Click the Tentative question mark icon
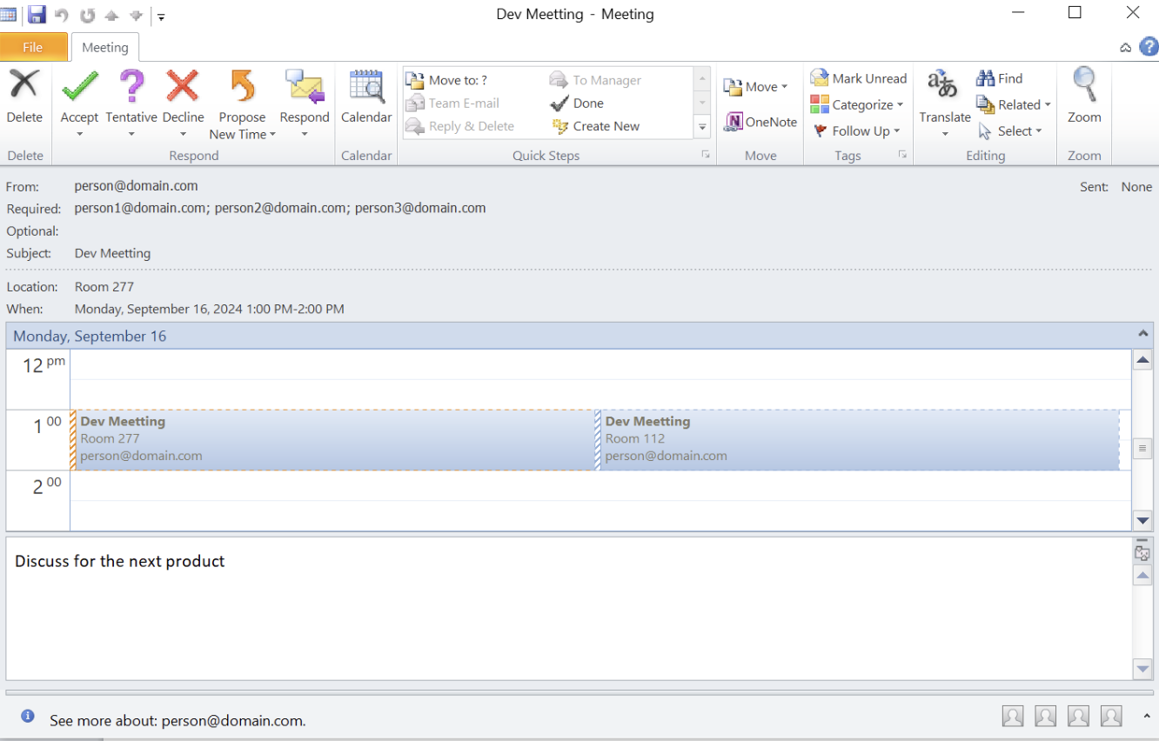This screenshot has height=741, width=1159. (x=131, y=87)
